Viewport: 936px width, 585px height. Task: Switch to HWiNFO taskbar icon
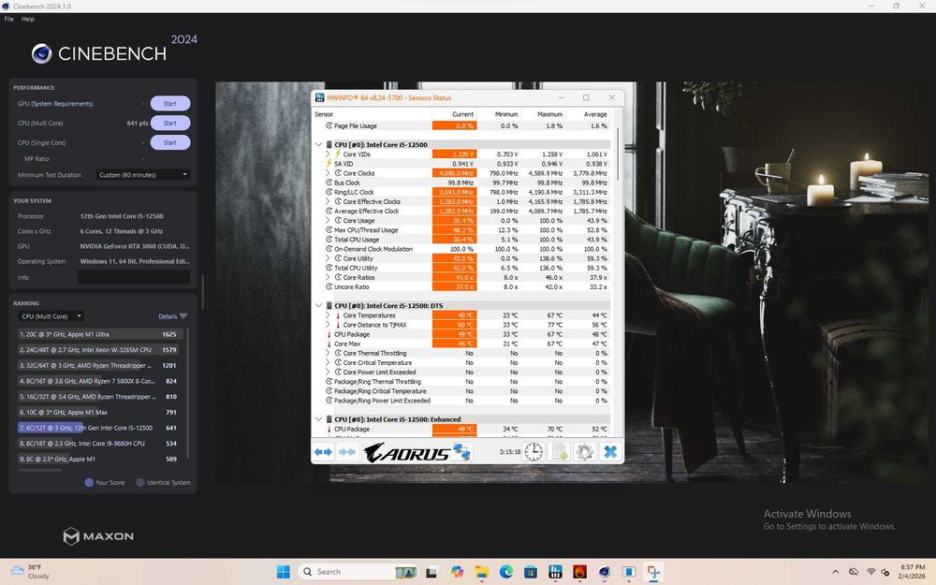(x=555, y=572)
